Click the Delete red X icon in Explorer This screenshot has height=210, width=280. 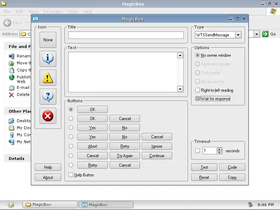pyautogui.click(x=12, y=95)
